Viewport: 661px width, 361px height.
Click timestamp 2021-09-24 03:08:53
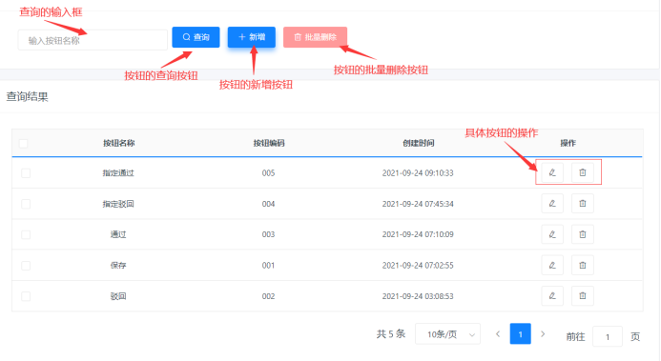(418, 296)
